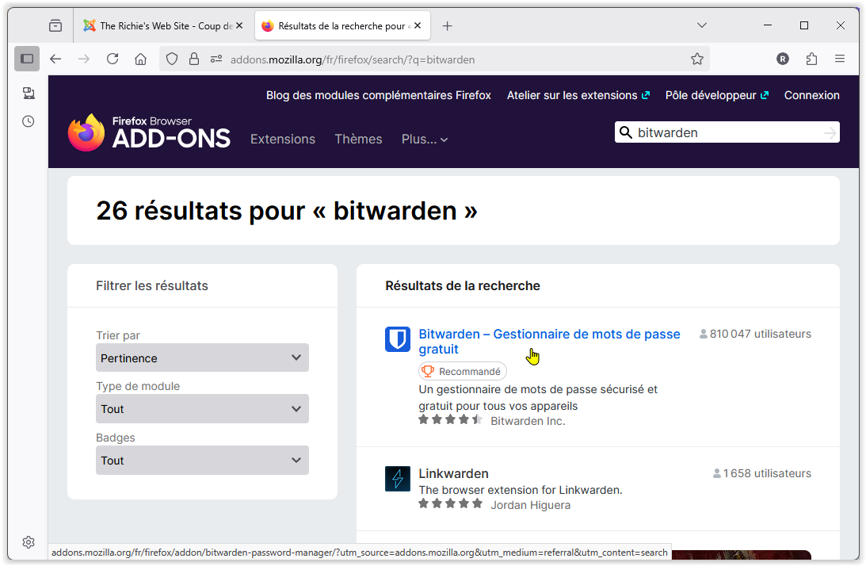Open sidebar customization settings gear
Viewport: 866px width, 566px height.
29,542
